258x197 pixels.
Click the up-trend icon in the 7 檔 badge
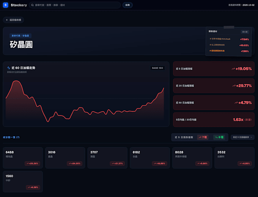coord(200,137)
